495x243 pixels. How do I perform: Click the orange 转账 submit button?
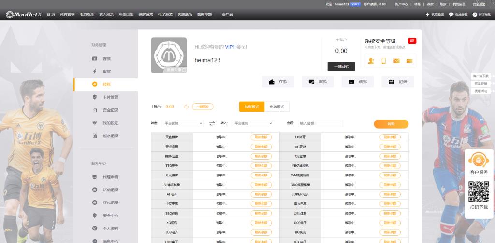(391, 124)
